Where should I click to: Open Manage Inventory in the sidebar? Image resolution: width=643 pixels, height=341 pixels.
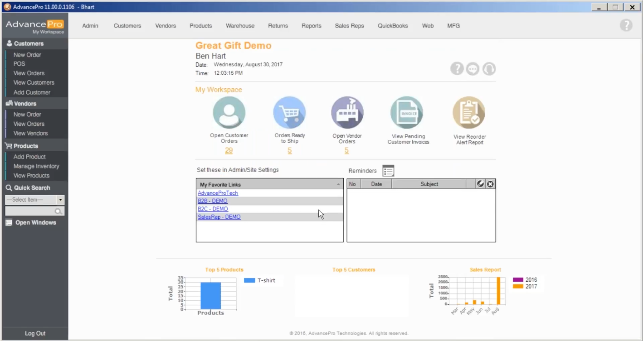click(36, 166)
